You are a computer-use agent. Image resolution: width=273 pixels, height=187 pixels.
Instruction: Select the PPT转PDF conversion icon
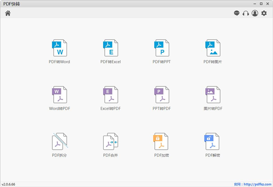(161, 95)
